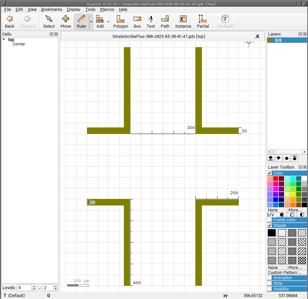This screenshot has width=308, height=299.
Task: Open the Macros menu
Action: click(x=107, y=10)
